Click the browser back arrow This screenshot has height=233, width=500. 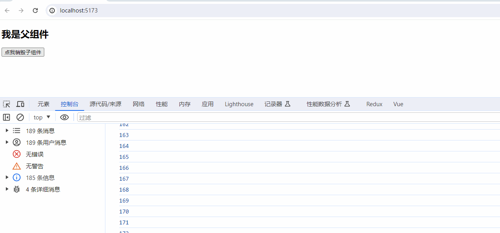click(x=7, y=11)
